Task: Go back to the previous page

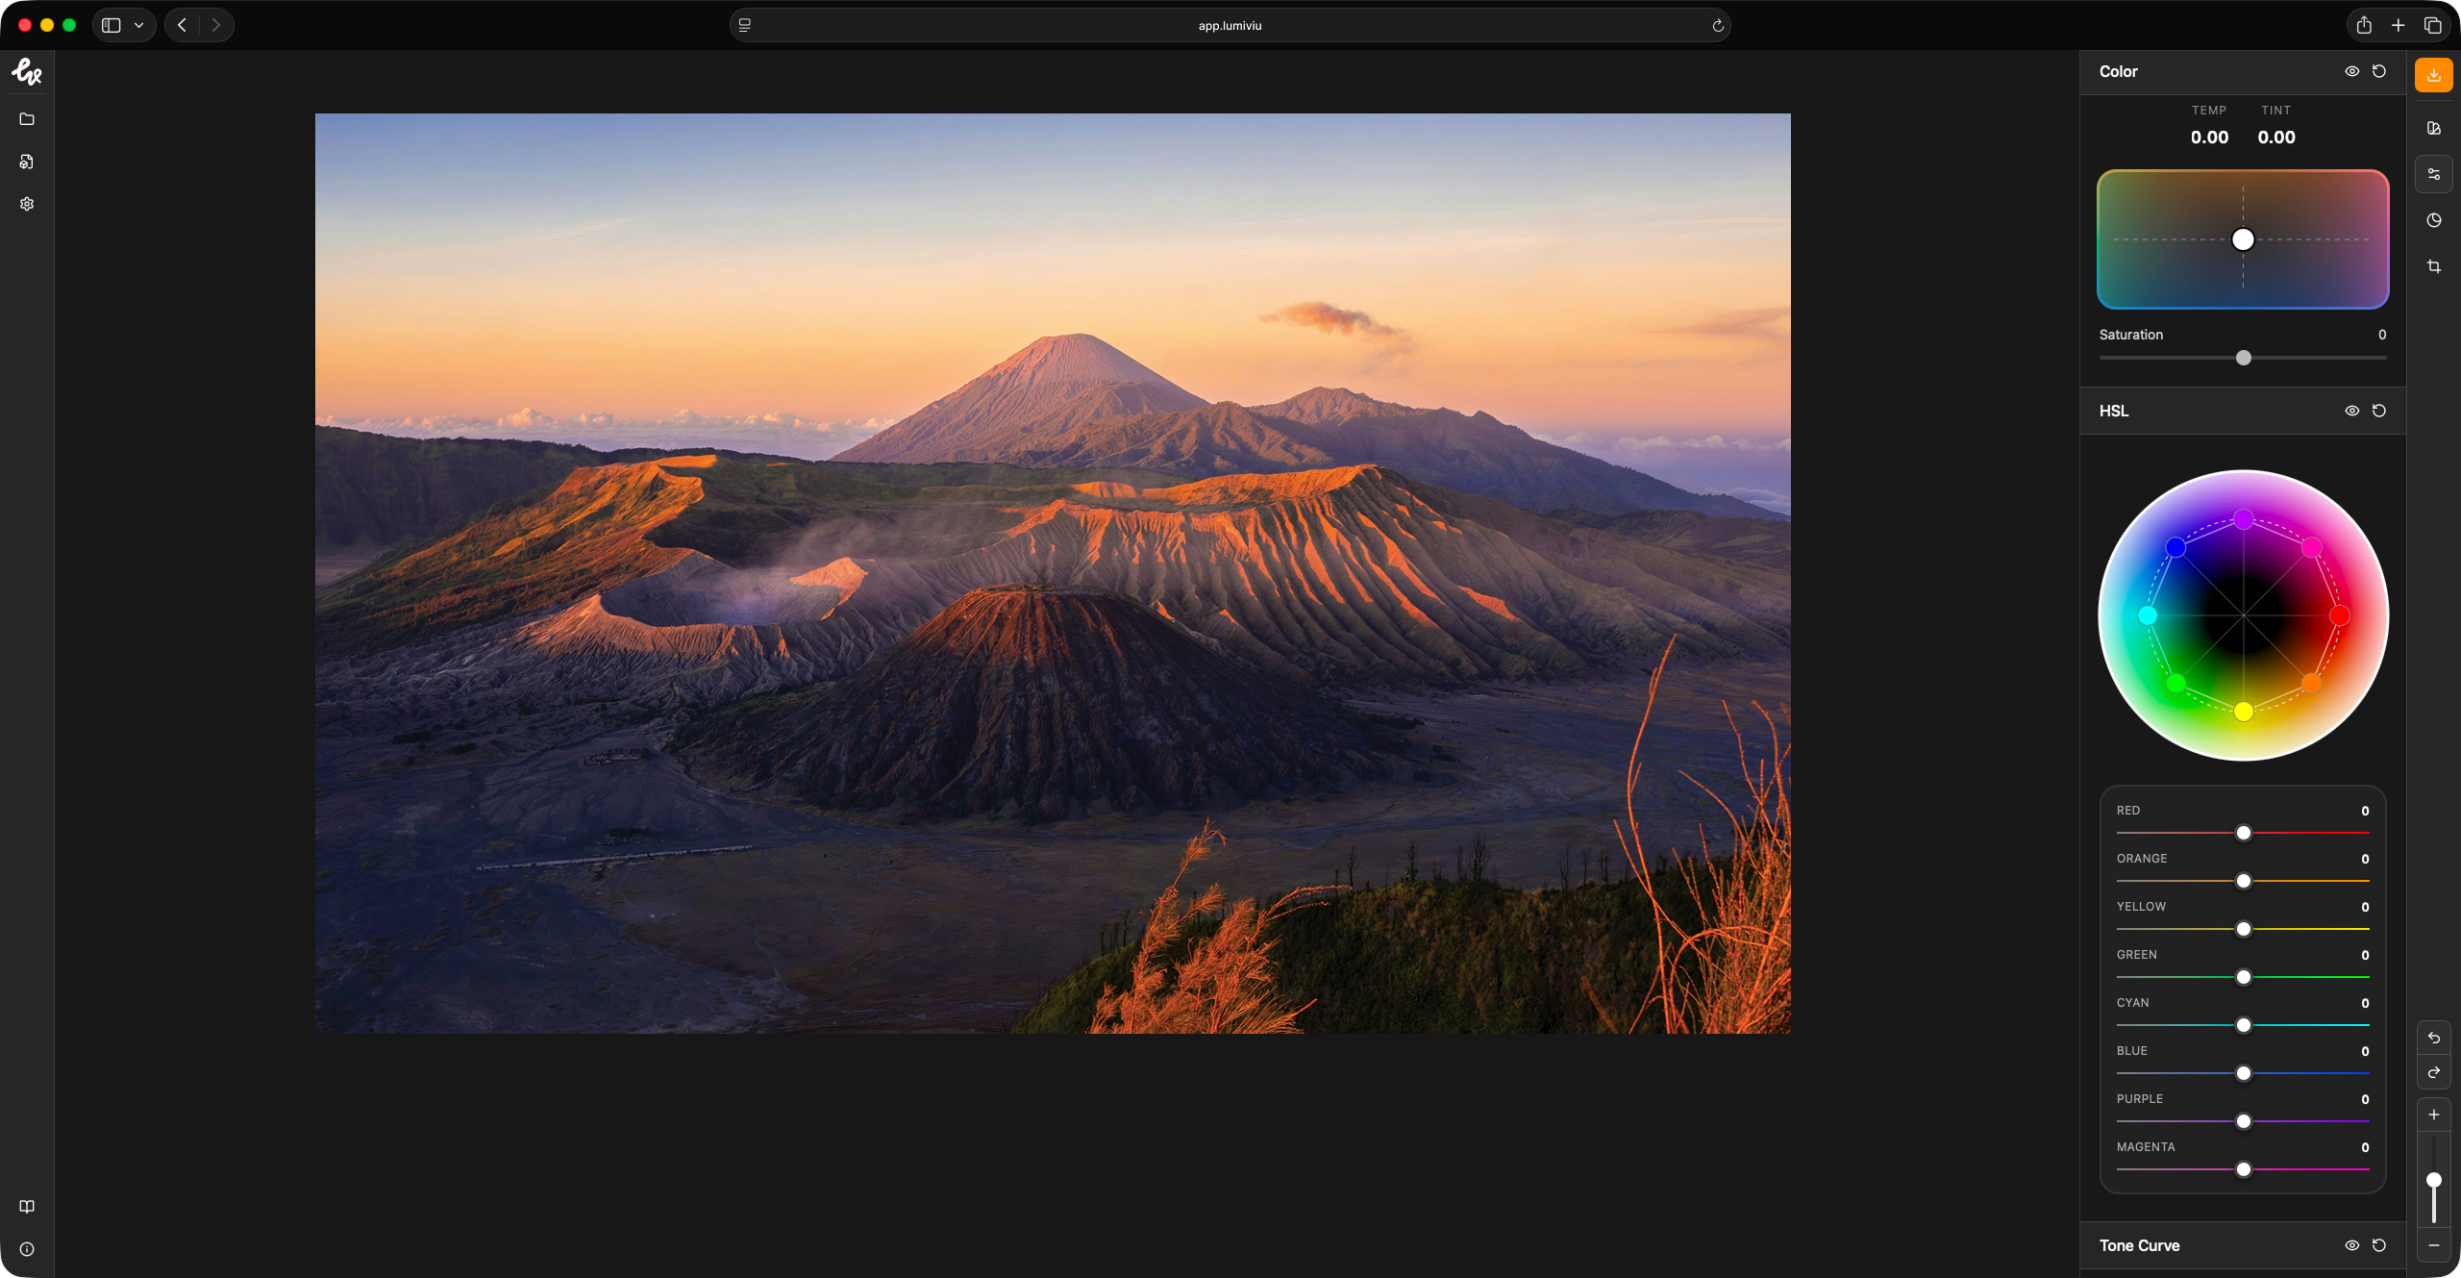Action: click(182, 25)
